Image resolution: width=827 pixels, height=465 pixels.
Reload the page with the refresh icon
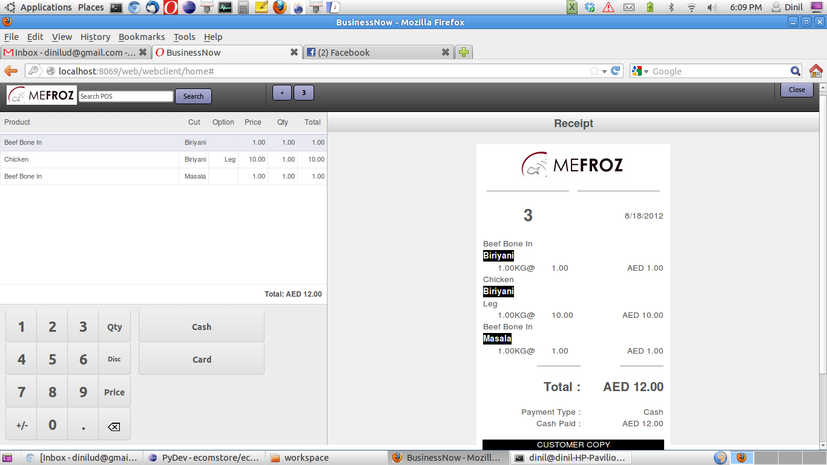point(616,71)
